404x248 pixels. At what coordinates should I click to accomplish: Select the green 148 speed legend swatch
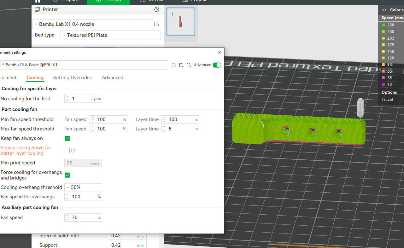[x=383, y=51]
